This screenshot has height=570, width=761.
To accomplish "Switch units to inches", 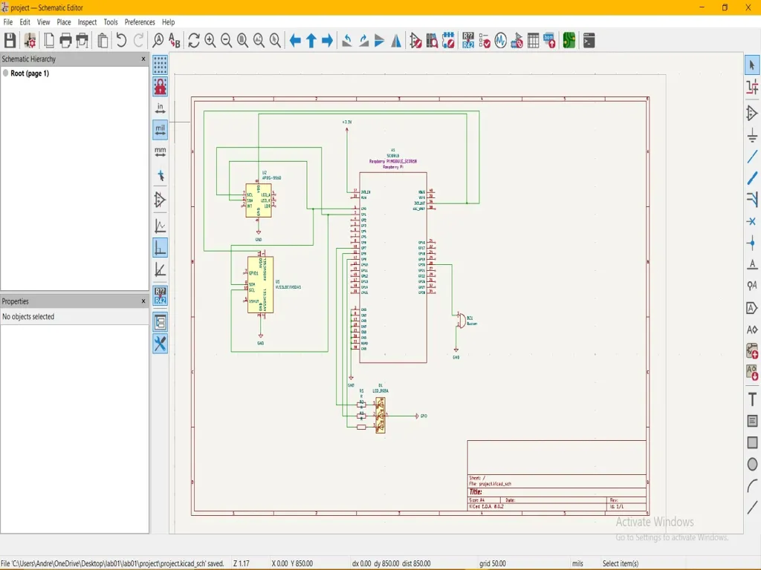I will 161,108.
